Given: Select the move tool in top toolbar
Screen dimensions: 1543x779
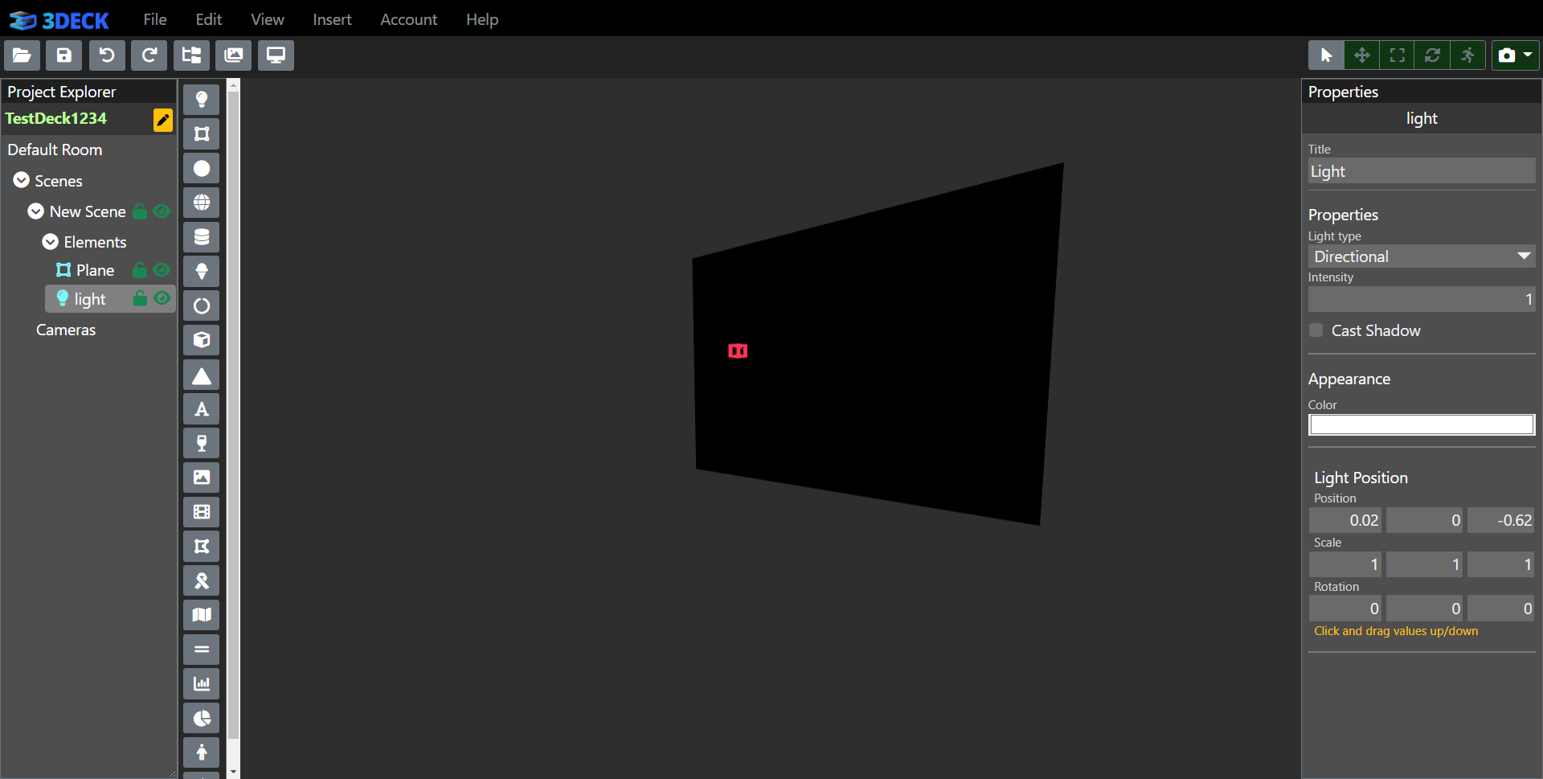Looking at the screenshot, I should point(1361,55).
